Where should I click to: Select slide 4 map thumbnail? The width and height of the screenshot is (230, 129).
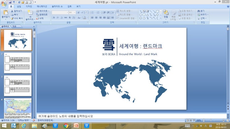18,108
